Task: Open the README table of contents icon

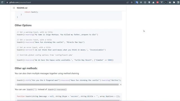Action: point(14,8)
